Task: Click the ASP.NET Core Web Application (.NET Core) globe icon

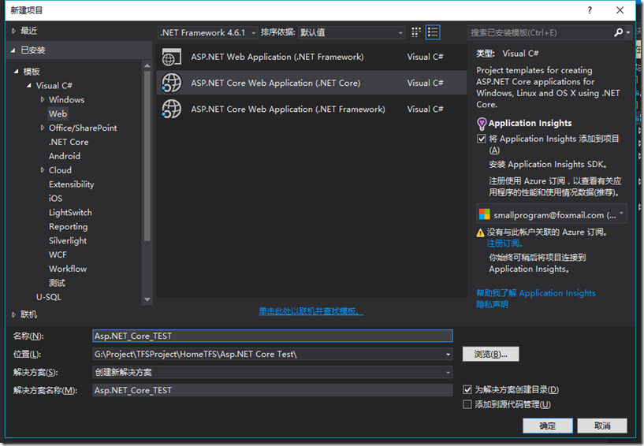Action: (171, 83)
